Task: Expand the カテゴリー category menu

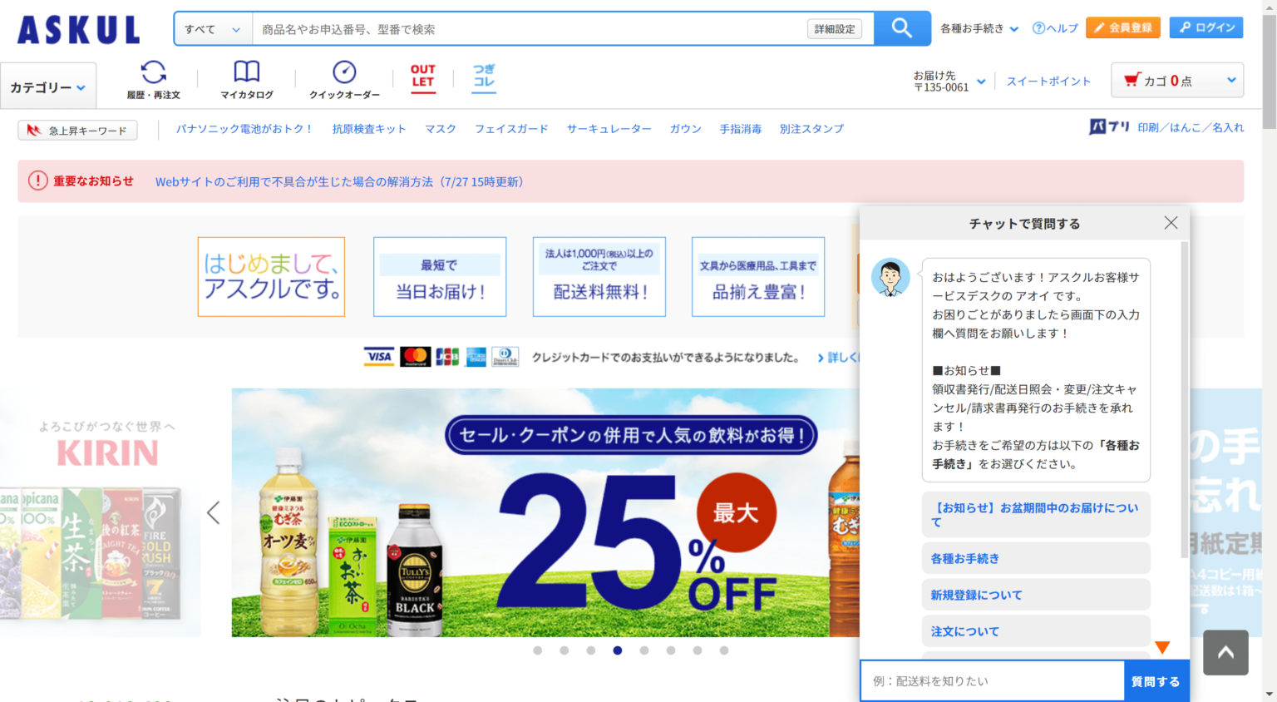Action: (x=47, y=85)
